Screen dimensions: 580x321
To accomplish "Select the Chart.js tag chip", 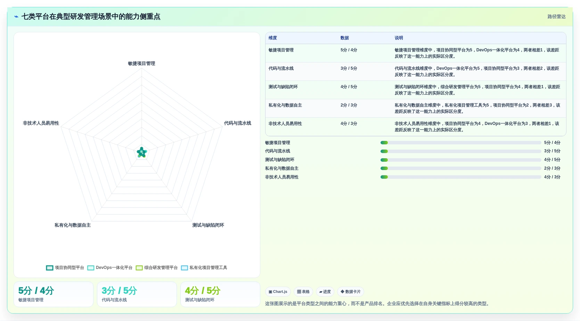I will point(278,292).
